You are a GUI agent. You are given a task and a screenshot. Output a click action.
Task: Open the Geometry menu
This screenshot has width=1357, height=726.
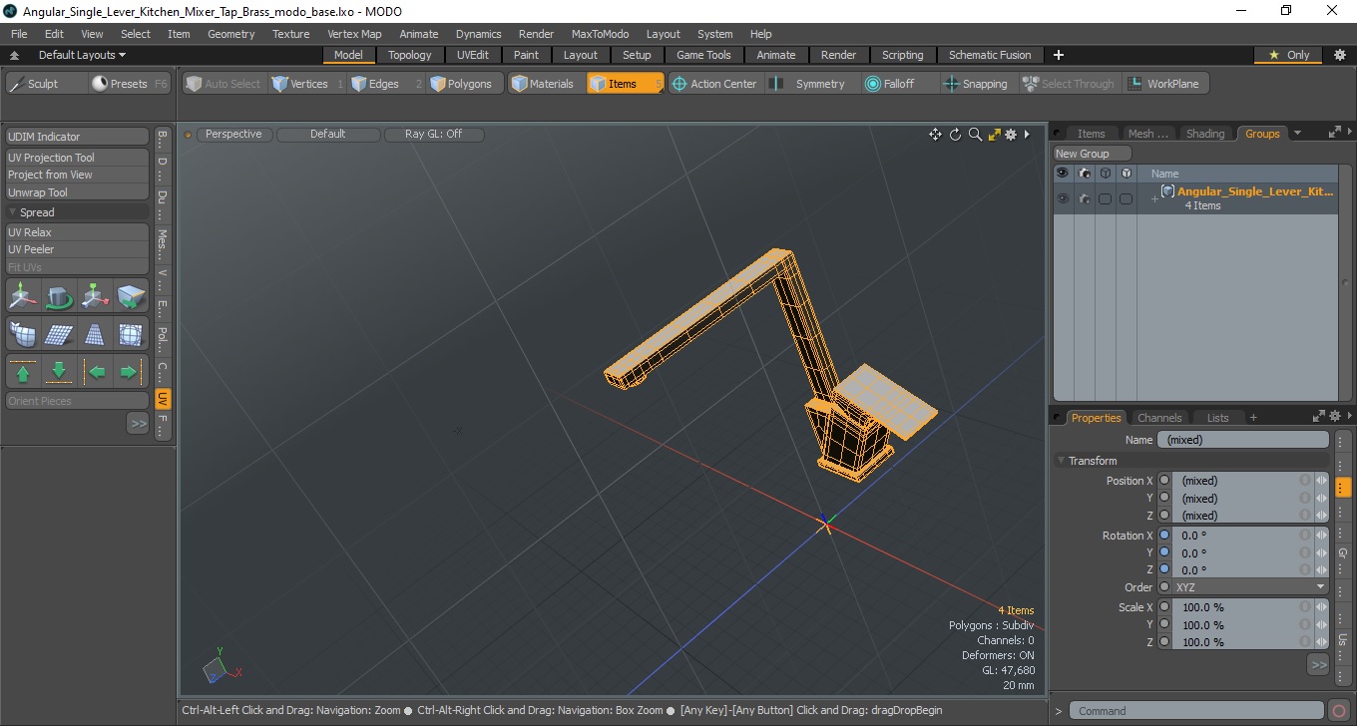[231, 34]
